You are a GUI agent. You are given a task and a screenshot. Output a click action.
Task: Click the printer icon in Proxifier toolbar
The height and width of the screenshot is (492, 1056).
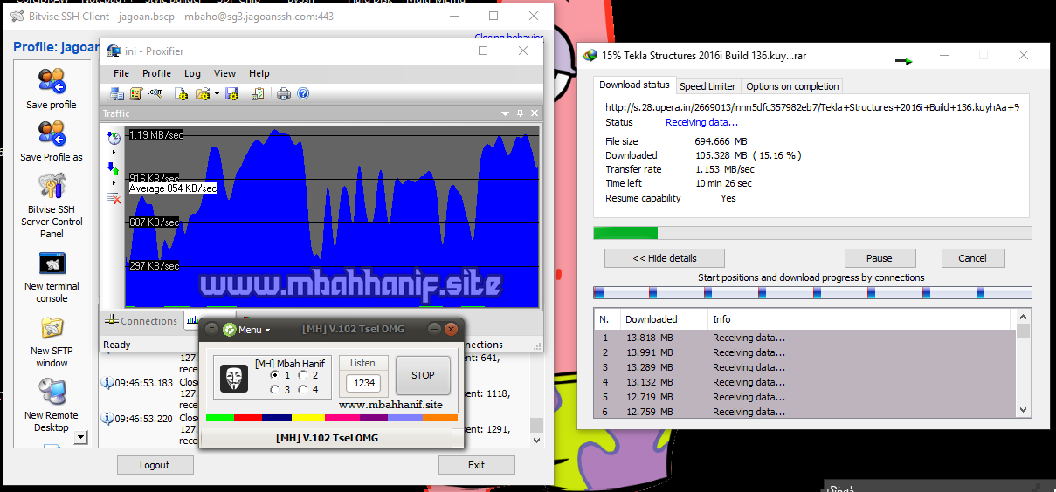point(284,93)
